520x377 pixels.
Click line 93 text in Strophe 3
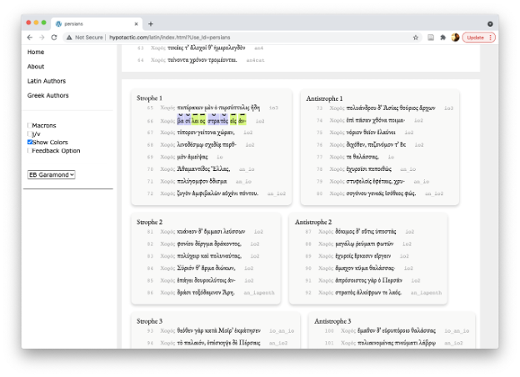point(219,330)
